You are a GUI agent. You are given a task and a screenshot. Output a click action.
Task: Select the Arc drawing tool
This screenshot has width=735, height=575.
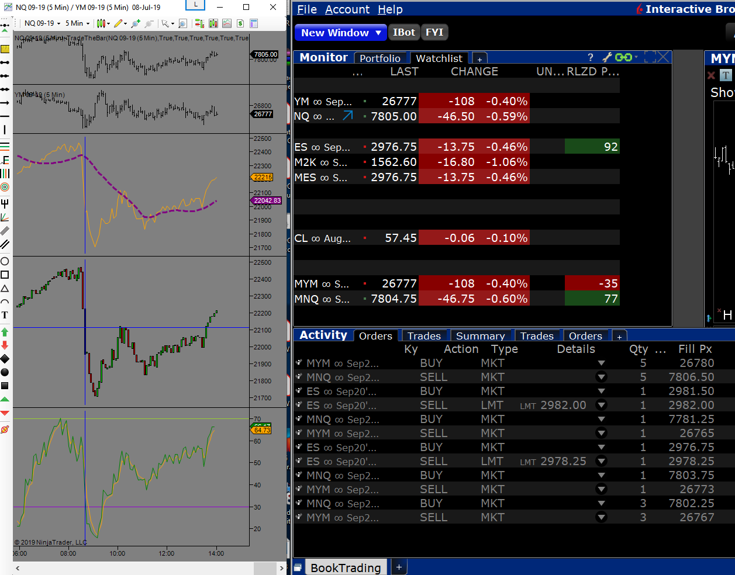tap(5, 302)
